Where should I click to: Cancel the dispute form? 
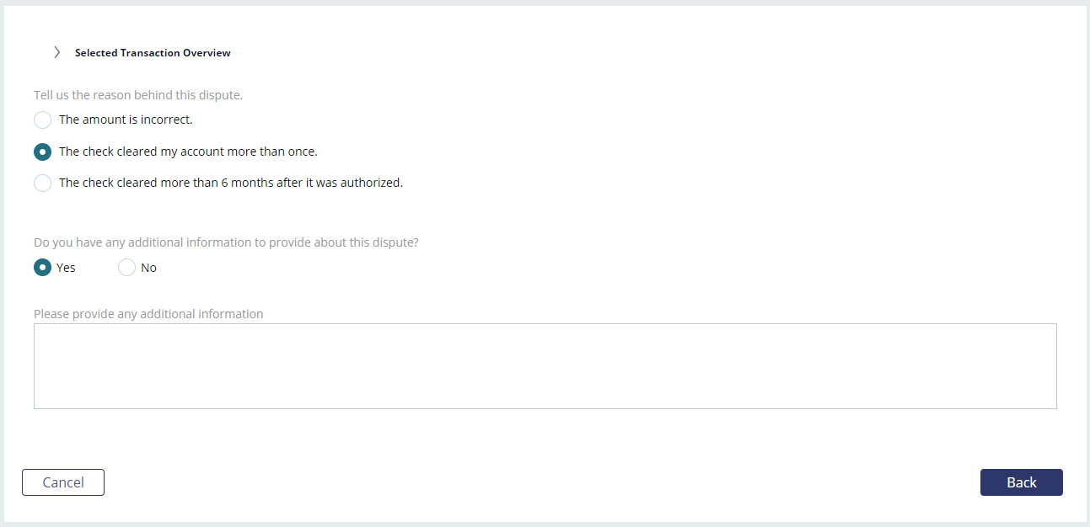click(x=63, y=482)
